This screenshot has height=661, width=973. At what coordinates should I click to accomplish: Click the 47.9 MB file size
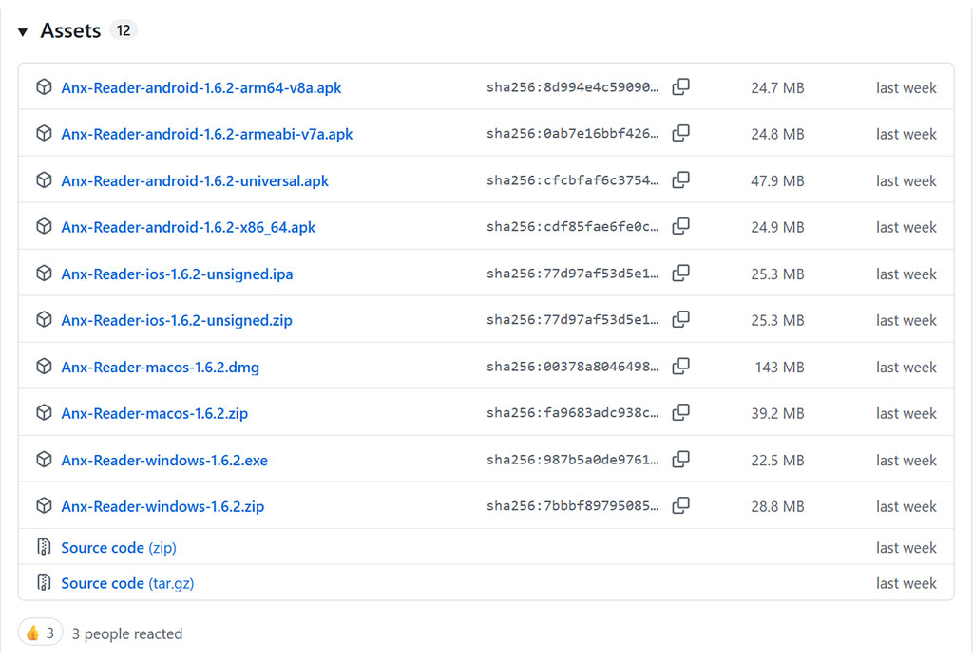[777, 181]
